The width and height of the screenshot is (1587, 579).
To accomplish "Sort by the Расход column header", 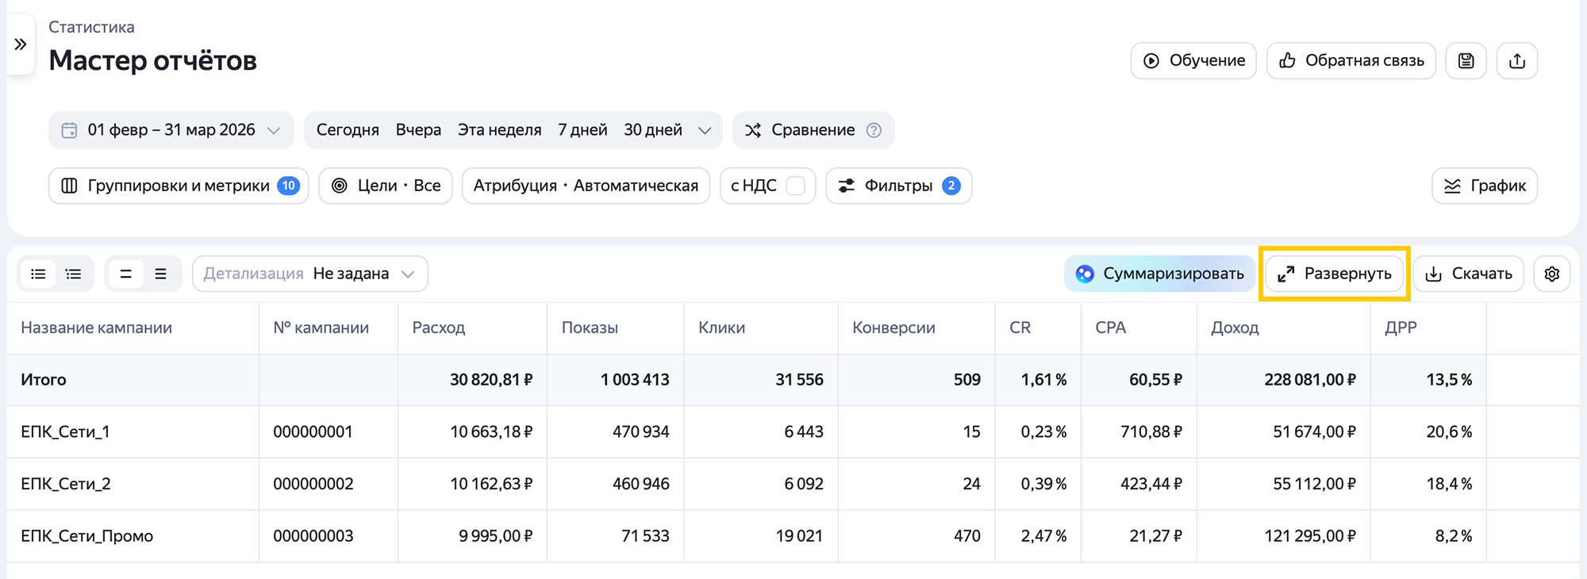I will click(x=439, y=328).
